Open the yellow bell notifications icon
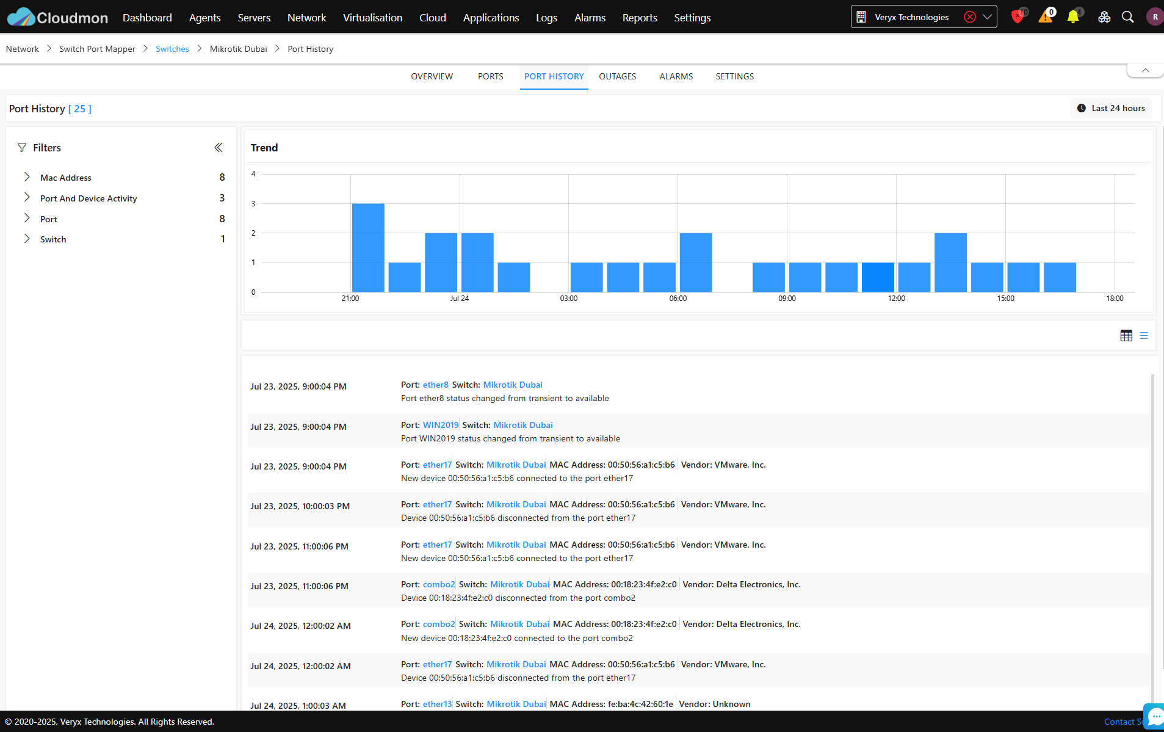The image size is (1164, 732). click(1073, 17)
